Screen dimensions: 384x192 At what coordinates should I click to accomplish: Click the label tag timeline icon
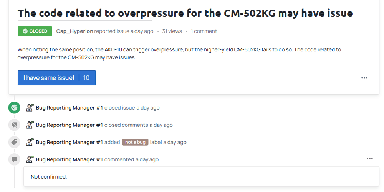coord(14,142)
